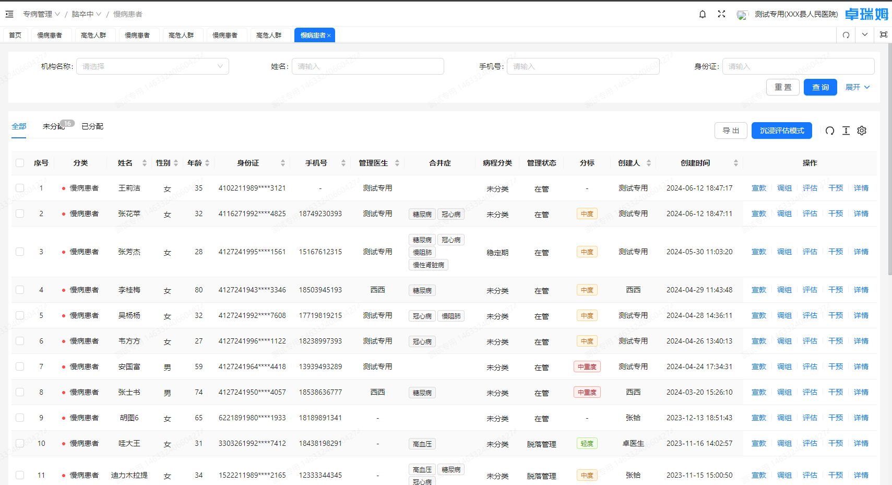Check the row for 胡图6

20,418
